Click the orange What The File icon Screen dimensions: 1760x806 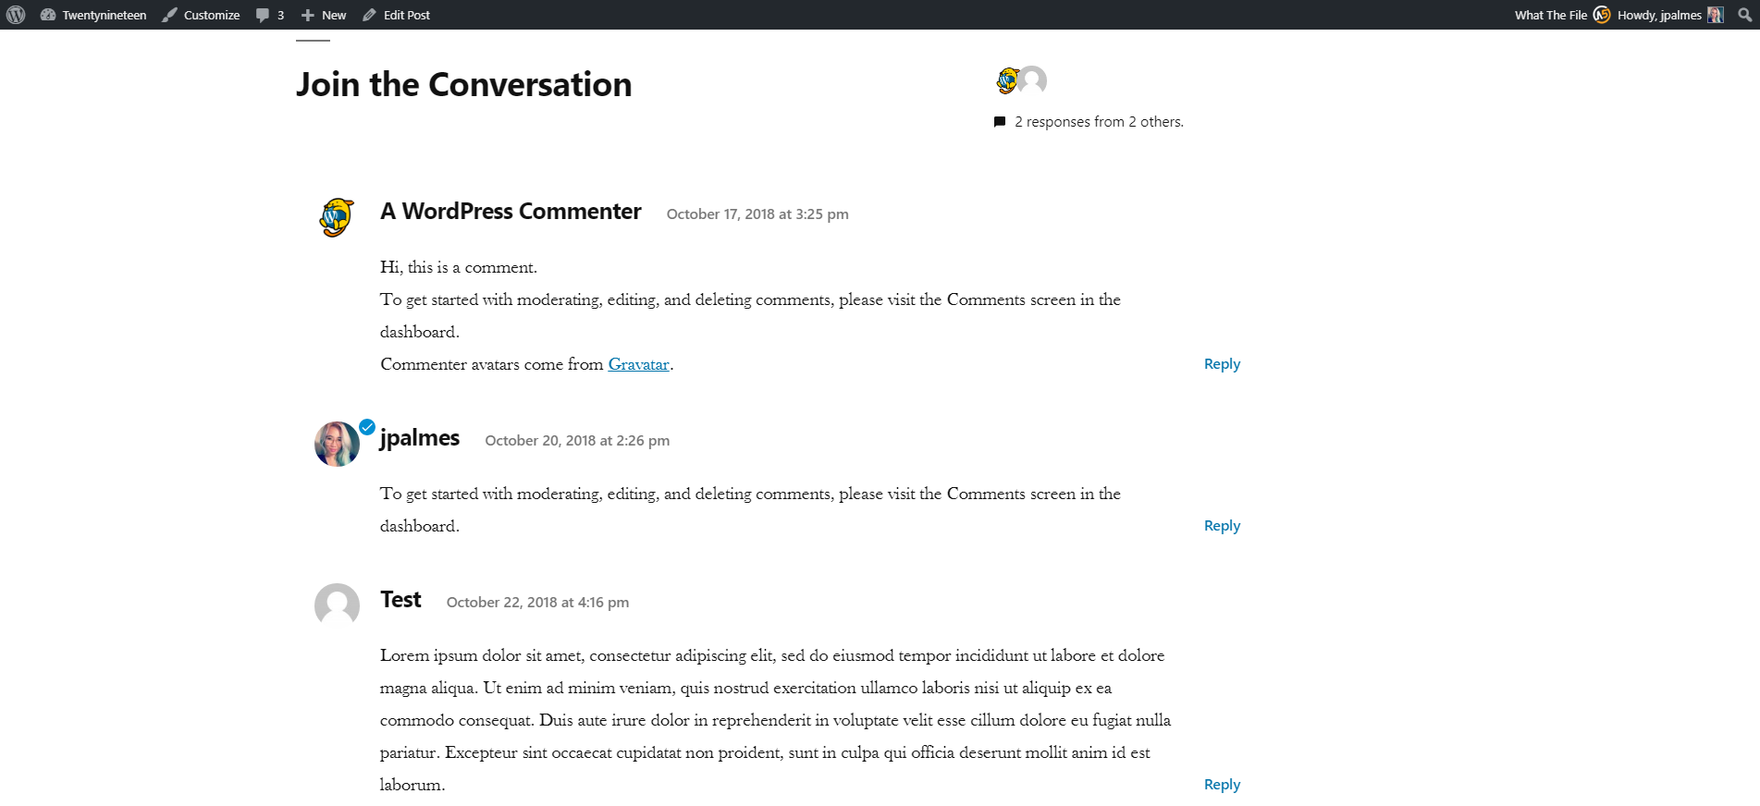tap(1601, 14)
